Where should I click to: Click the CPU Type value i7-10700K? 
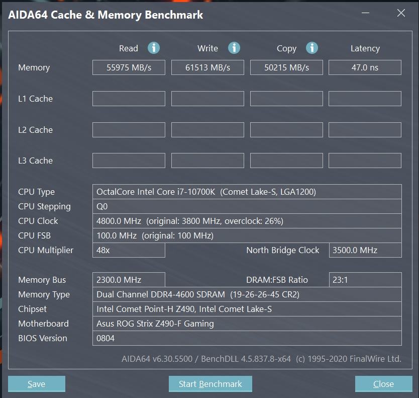pos(247,192)
